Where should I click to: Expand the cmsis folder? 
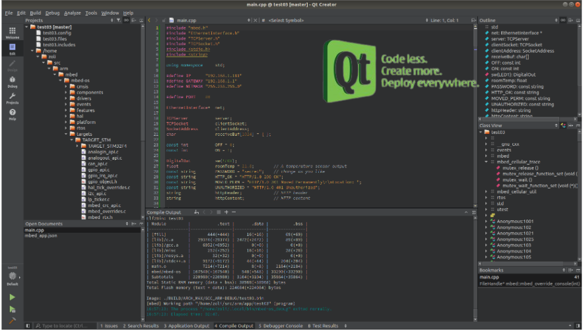point(66,86)
